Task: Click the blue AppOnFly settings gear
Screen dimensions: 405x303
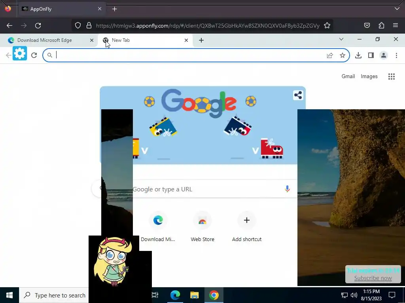Action: (20, 53)
